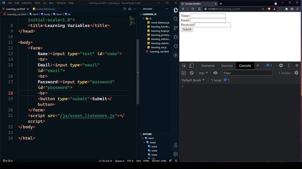The width and height of the screenshot is (302, 169).
Task: Open the console settings gear beside hidden count
Action: [296, 73]
